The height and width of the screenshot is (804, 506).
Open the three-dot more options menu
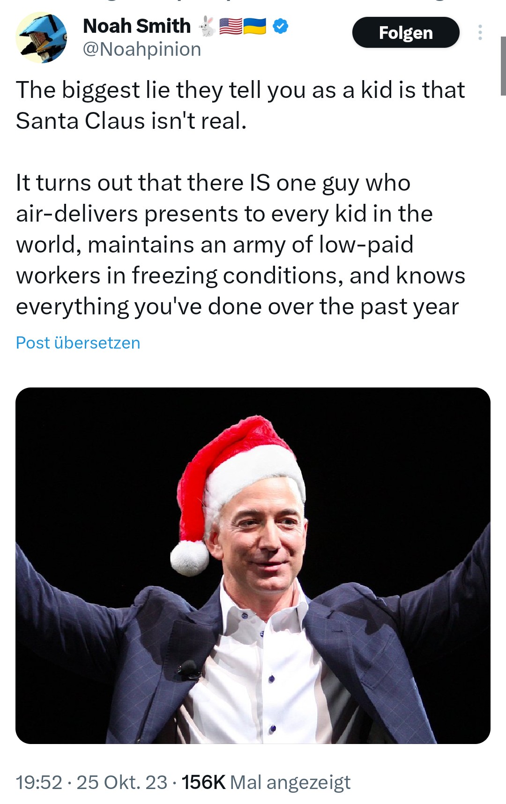[x=480, y=32]
